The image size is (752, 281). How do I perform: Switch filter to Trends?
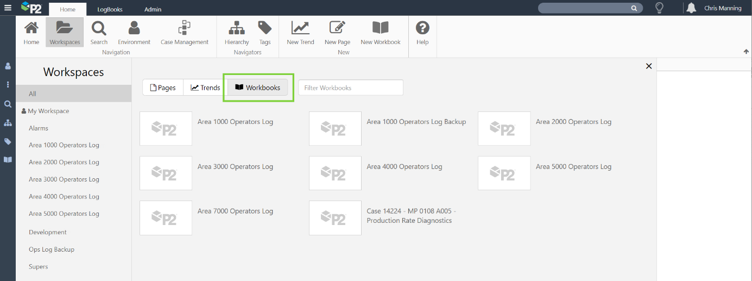pos(205,88)
